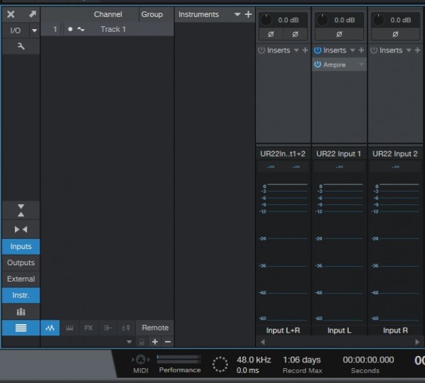Switch to the Group tab

pyautogui.click(x=152, y=14)
